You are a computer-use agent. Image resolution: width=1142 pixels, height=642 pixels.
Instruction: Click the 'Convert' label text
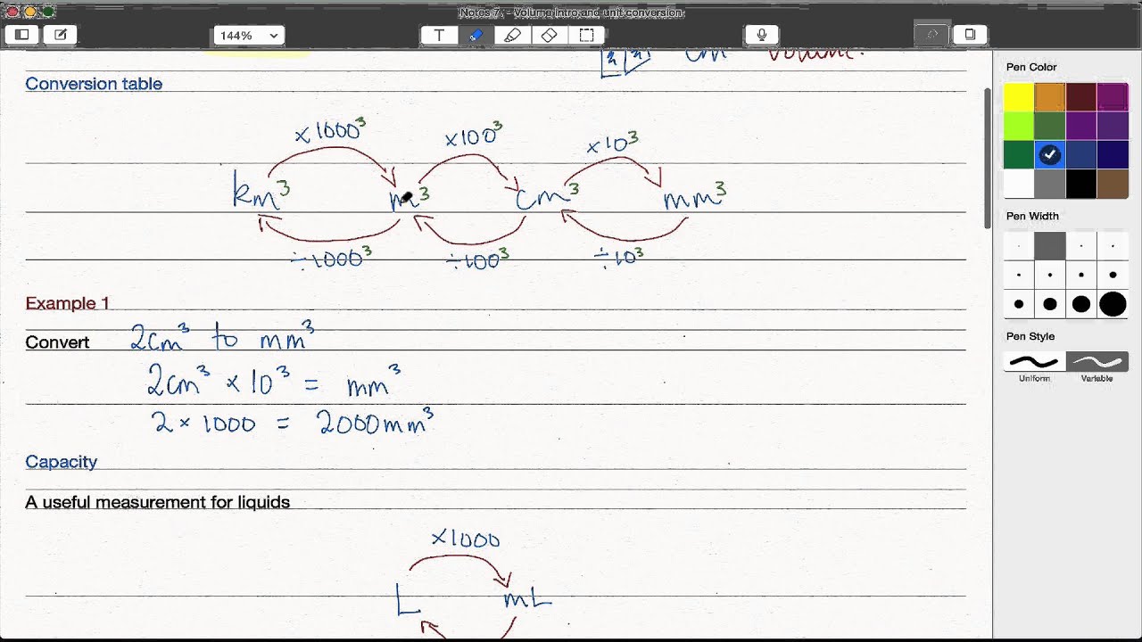[x=57, y=342]
